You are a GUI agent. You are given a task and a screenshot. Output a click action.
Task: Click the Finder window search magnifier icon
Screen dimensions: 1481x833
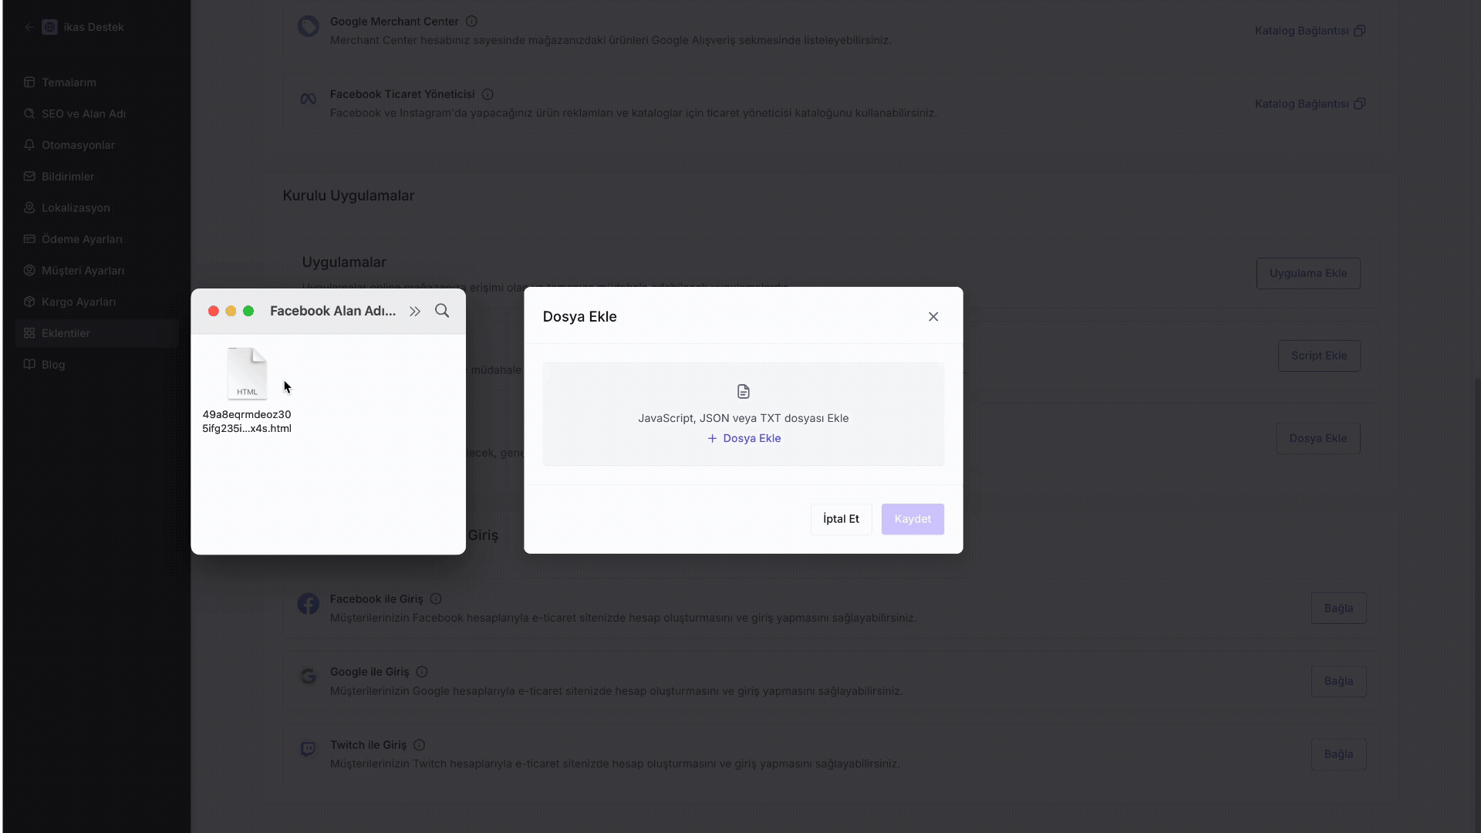tap(442, 311)
